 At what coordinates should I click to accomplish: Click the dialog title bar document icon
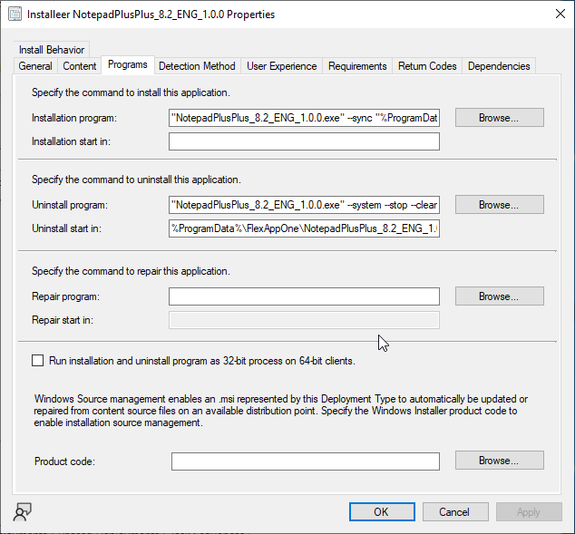click(x=15, y=15)
